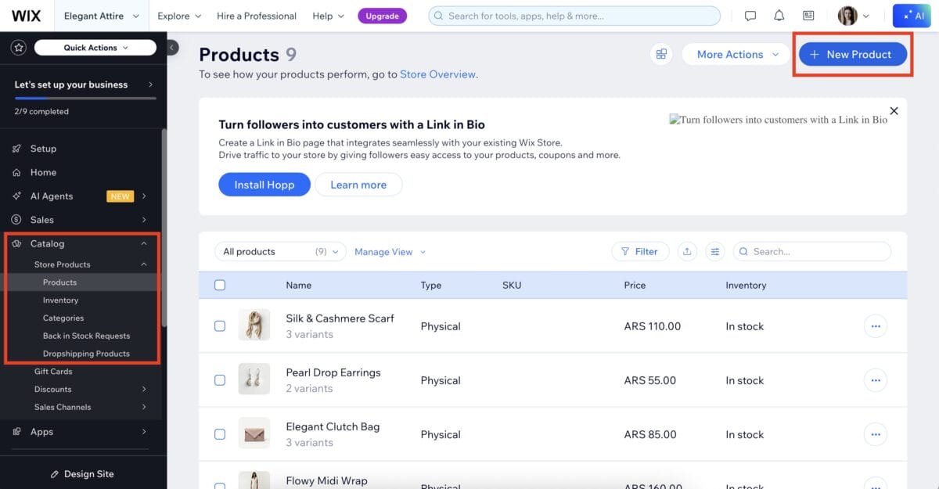The image size is (939, 489).
Task: Select Inventory in the Catalog sidebar
Action: (x=62, y=300)
